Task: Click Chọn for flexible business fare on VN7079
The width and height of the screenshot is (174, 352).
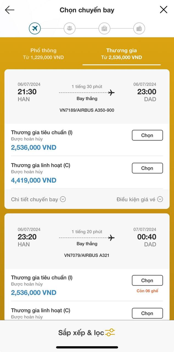Action: [x=147, y=313]
